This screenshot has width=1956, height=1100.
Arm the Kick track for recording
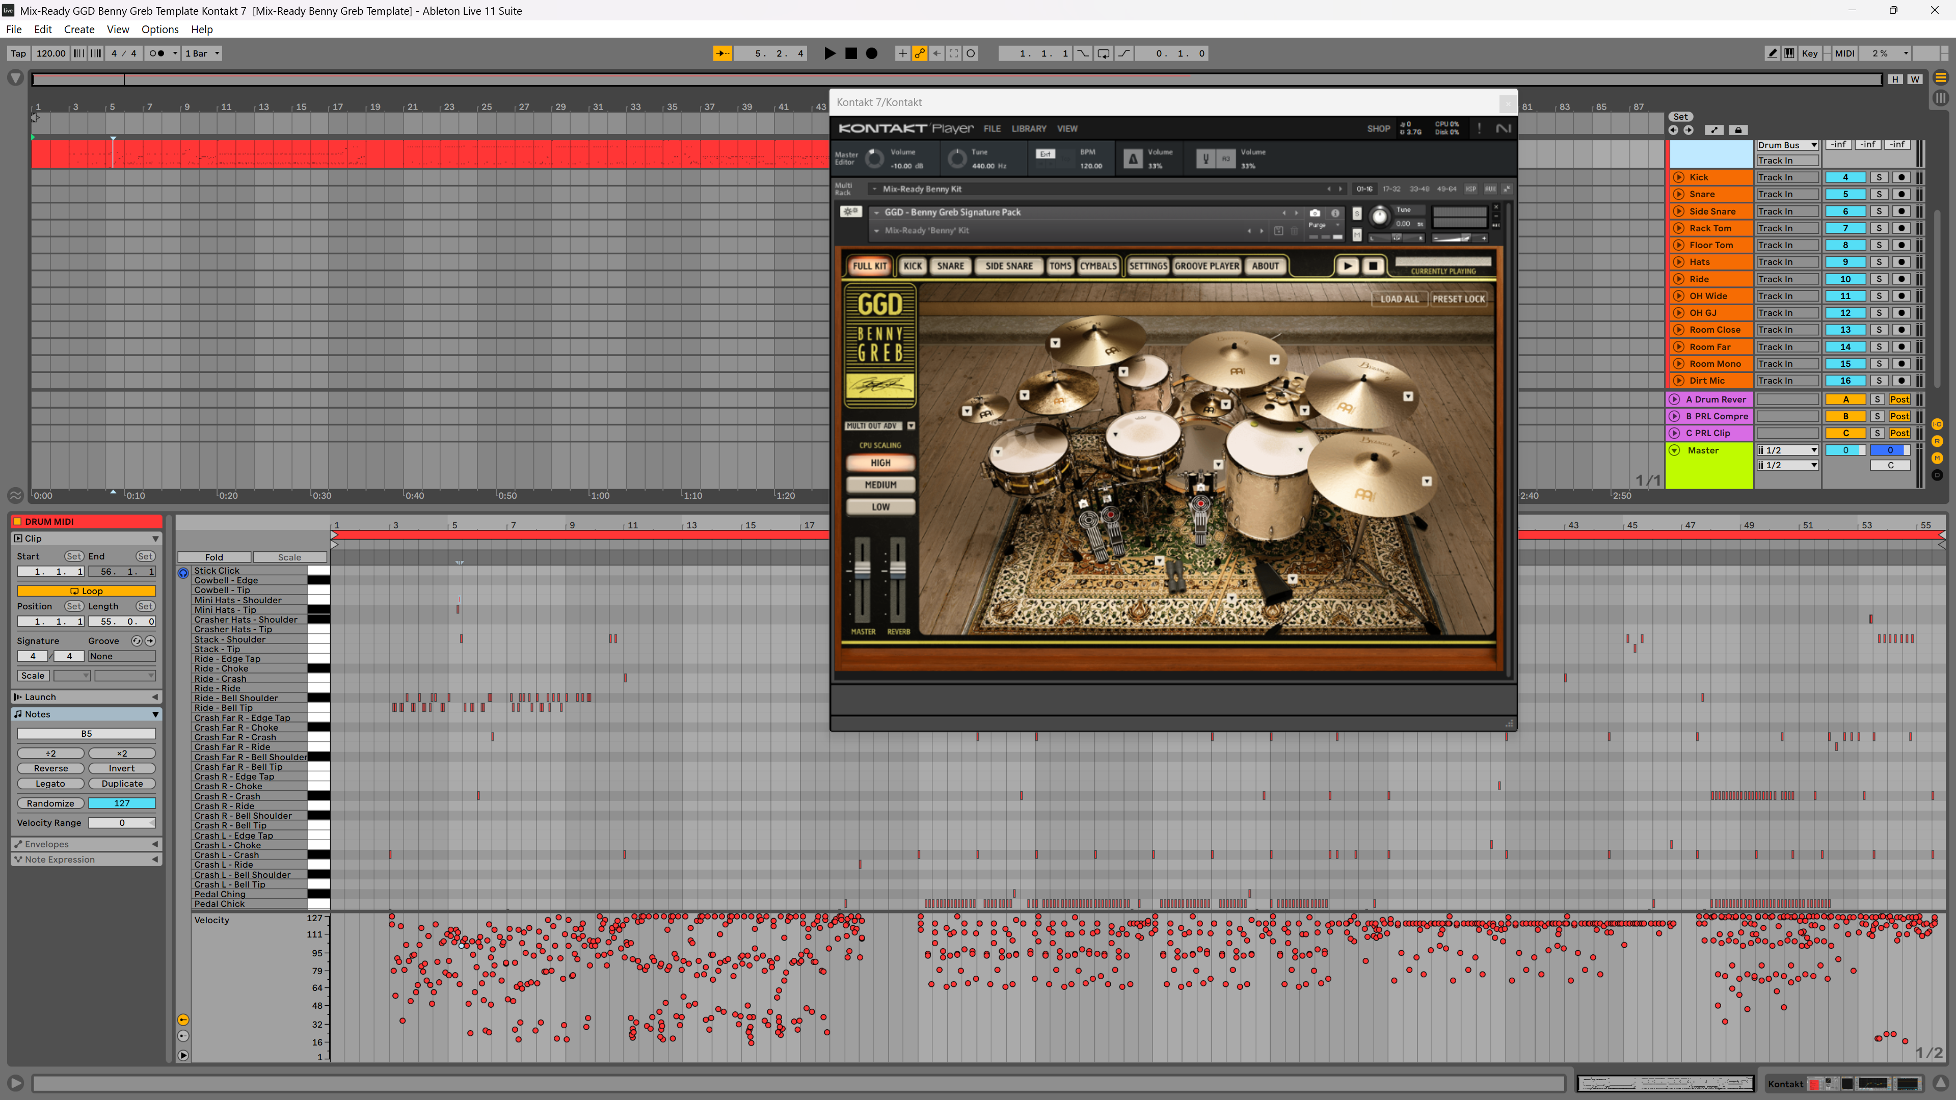pyautogui.click(x=1901, y=178)
